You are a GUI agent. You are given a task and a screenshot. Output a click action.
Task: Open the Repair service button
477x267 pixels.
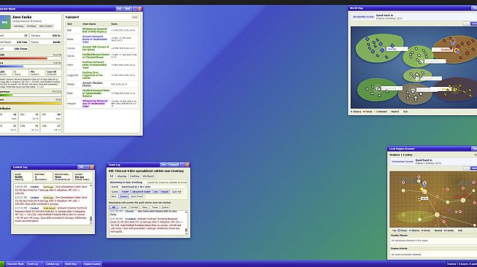[165, 192]
